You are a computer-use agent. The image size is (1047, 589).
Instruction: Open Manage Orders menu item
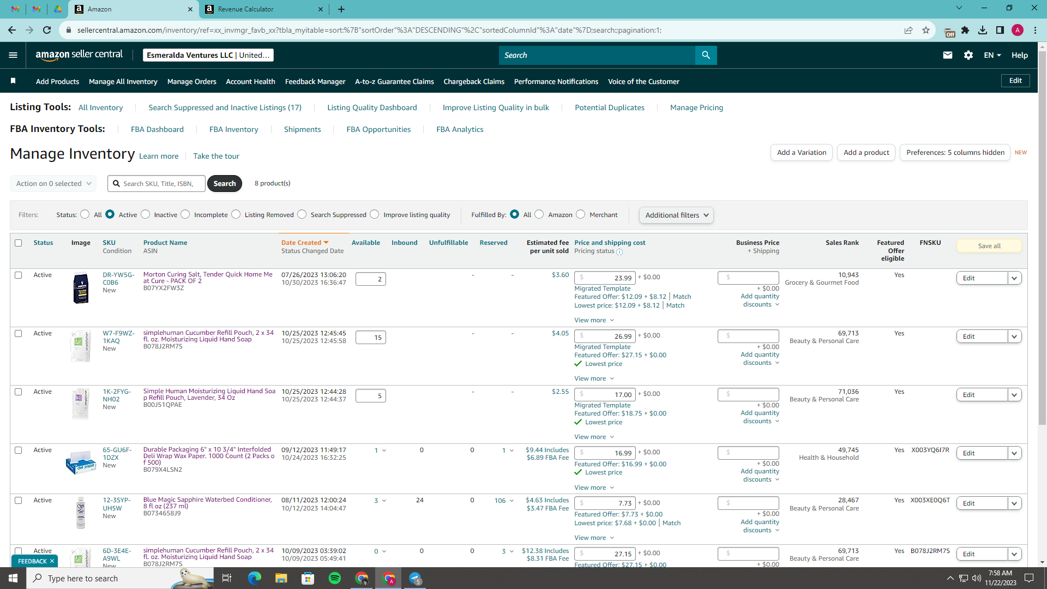tap(192, 81)
